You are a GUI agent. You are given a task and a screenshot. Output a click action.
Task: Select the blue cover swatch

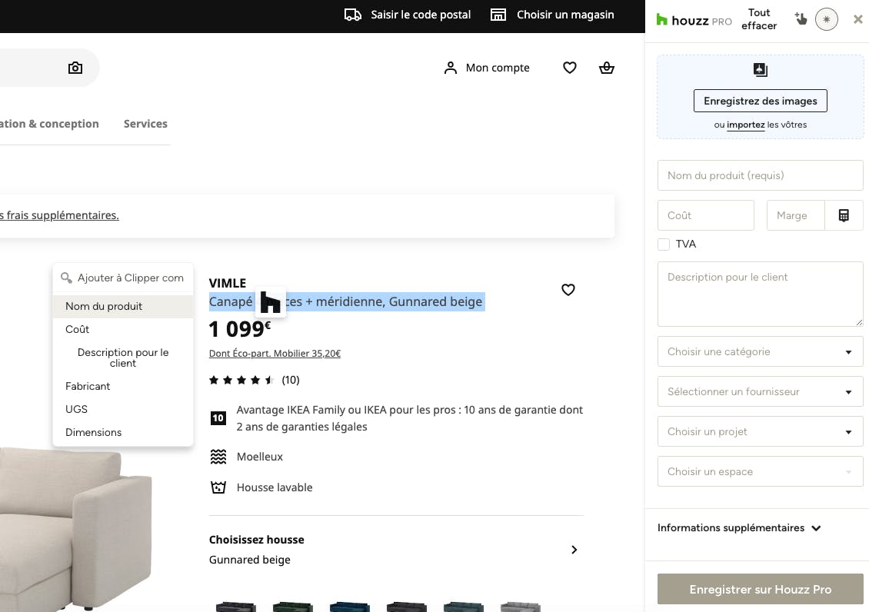350,607
